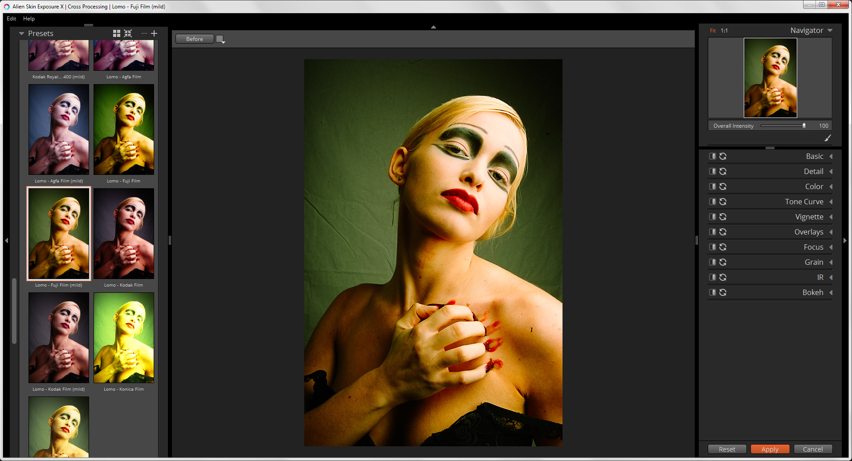
Task: Select the Lomo - Konica Film preset
Action: [124, 338]
